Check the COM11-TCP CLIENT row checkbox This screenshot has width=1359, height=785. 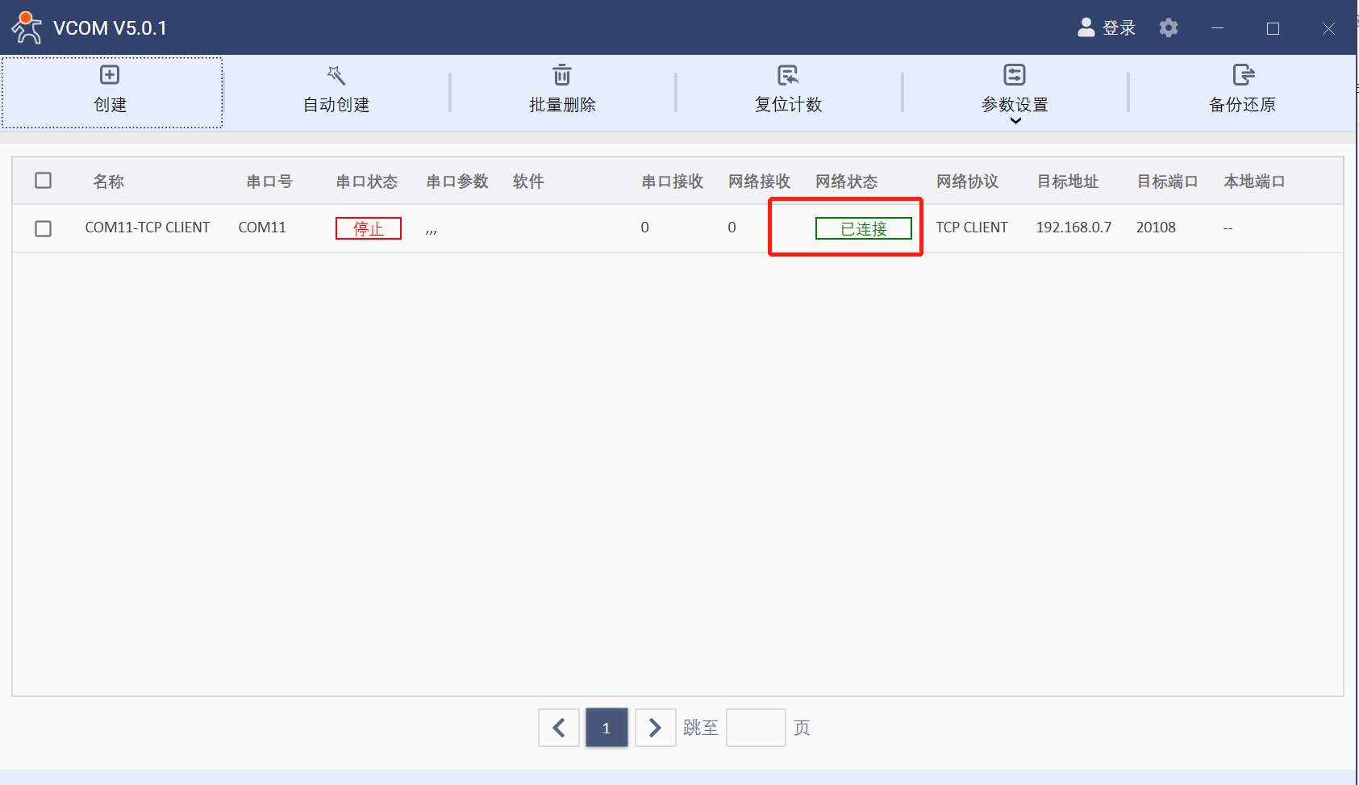coord(44,229)
